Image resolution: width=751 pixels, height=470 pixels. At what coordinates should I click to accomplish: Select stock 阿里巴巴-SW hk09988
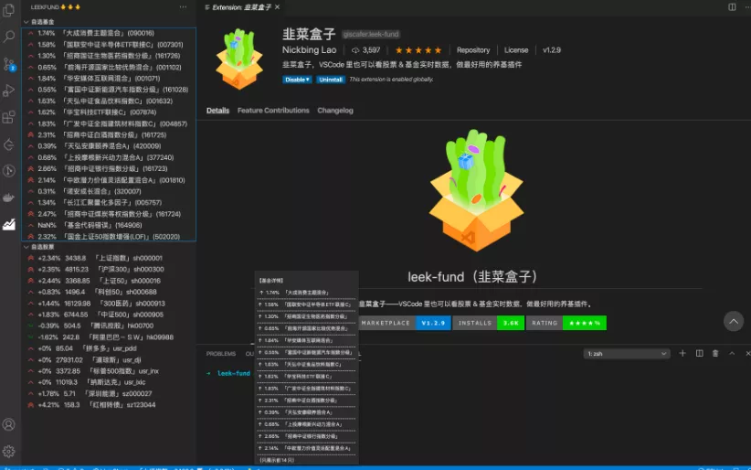tap(110, 337)
